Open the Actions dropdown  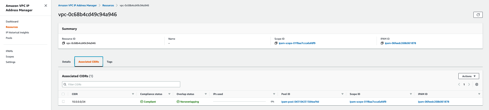click(468, 76)
